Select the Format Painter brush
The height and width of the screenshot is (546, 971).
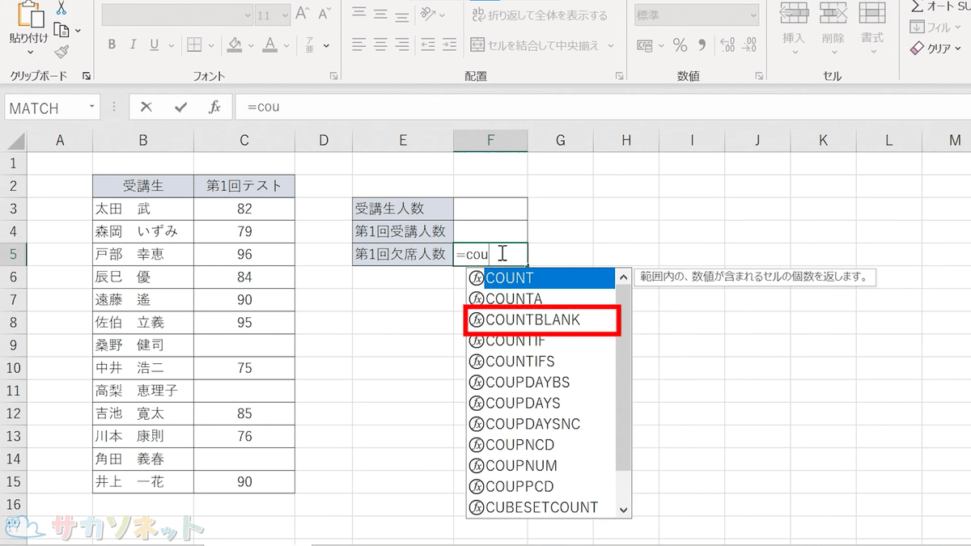click(x=61, y=52)
